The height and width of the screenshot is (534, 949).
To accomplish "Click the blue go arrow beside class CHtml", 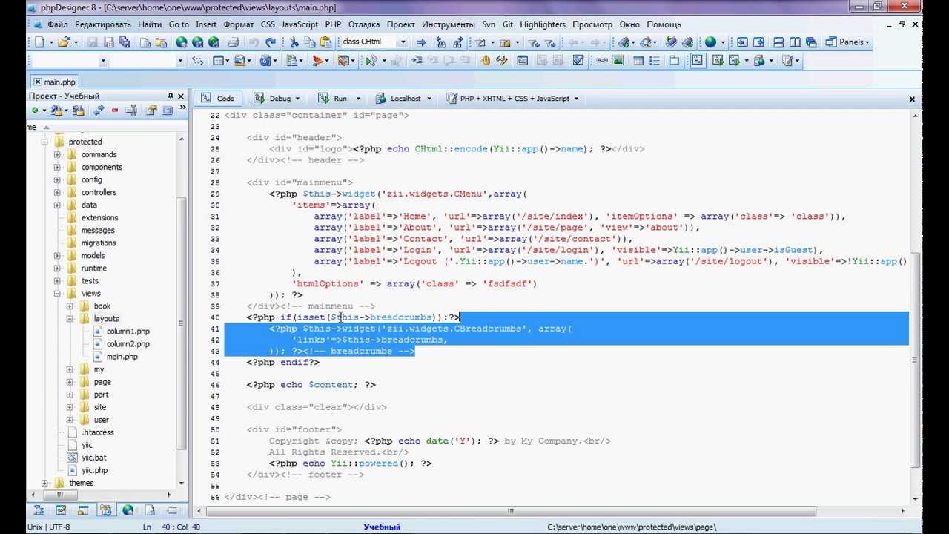I will [421, 42].
